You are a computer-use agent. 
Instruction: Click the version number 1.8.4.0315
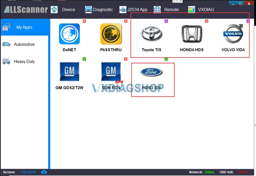(28, 172)
